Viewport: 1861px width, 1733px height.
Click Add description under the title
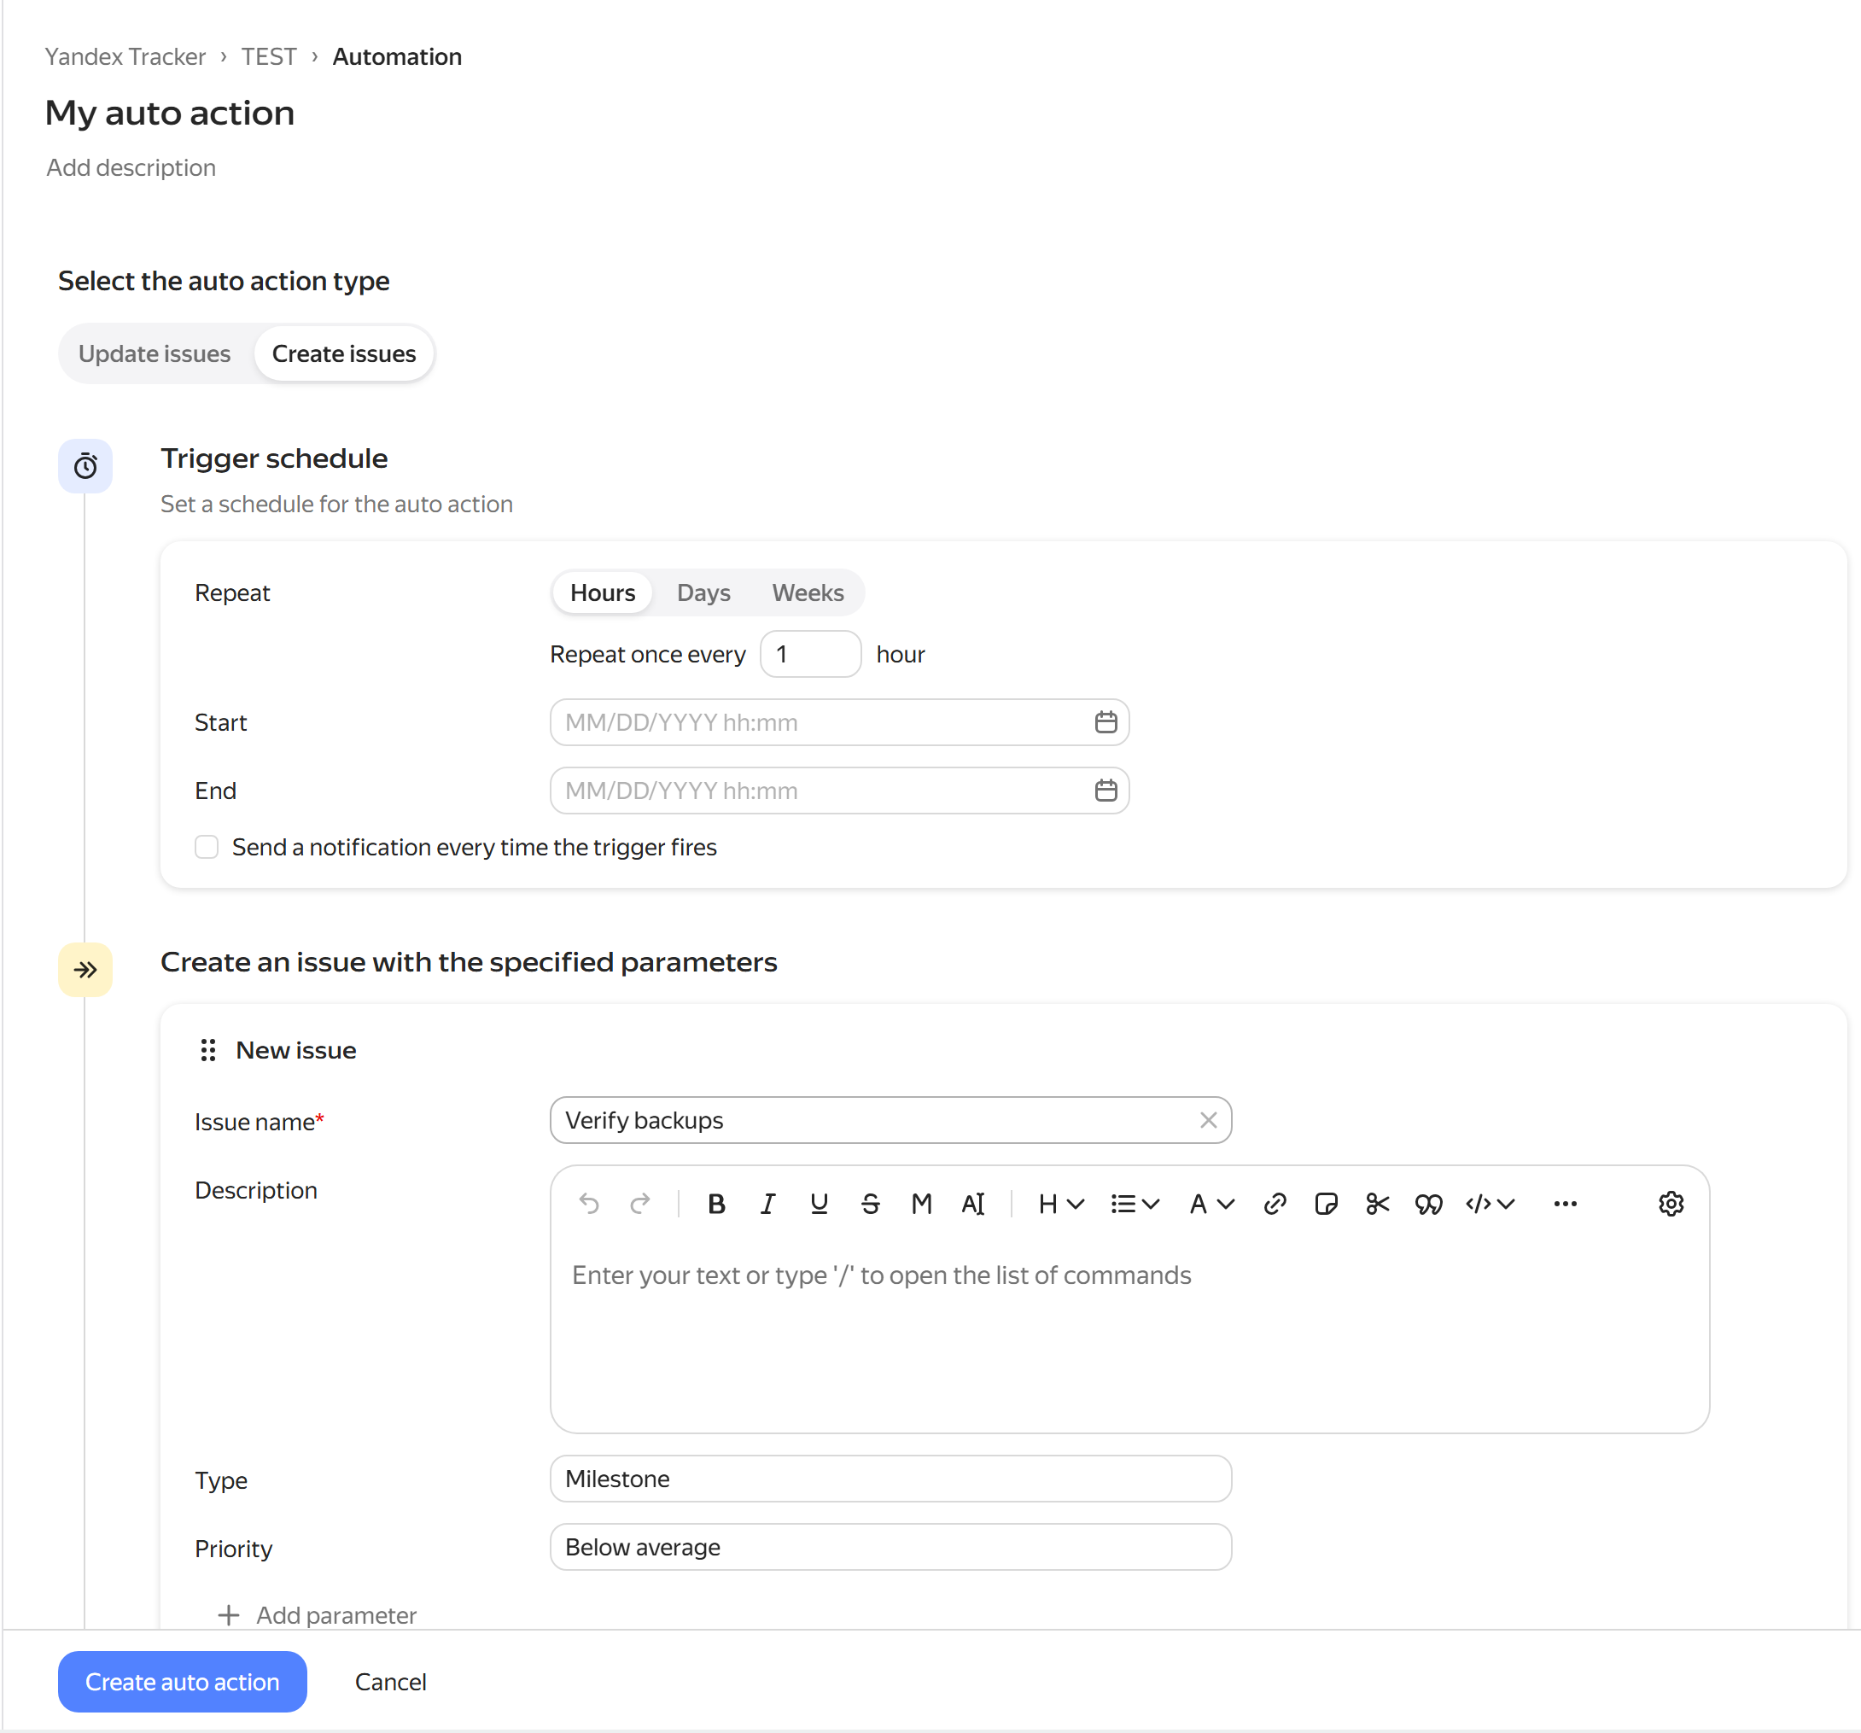(x=131, y=167)
